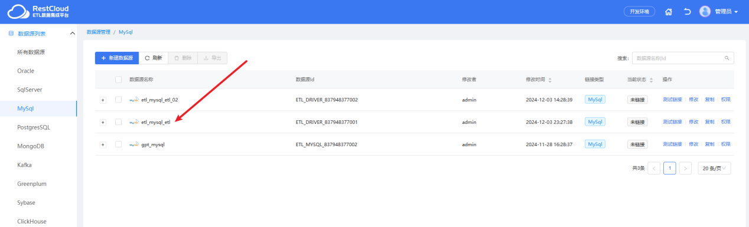Open the 管理员 user dropdown
The height and width of the screenshot is (227, 749).
tap(726, 12)
